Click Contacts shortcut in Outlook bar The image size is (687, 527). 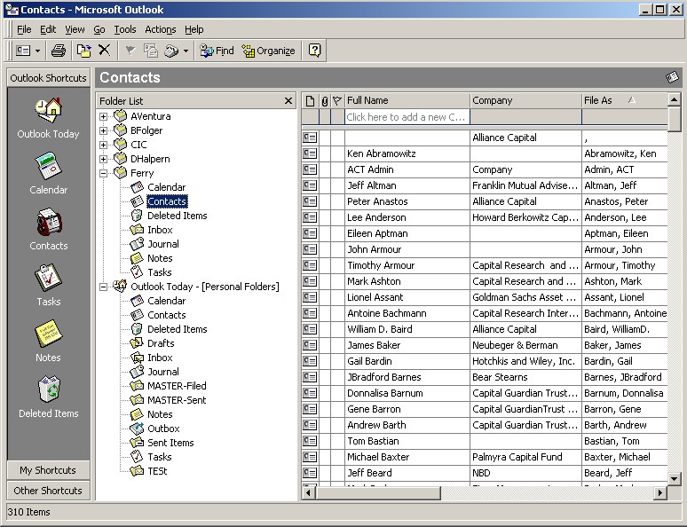click(x=48, y=222)
